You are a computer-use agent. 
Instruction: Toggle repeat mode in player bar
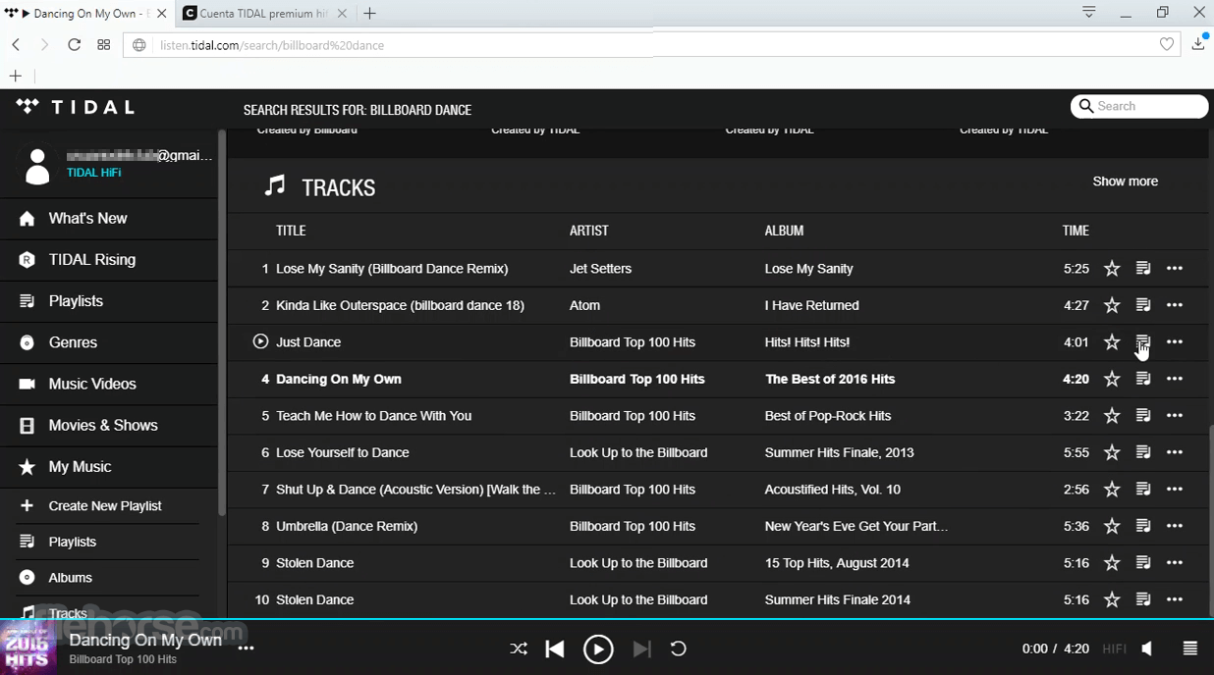(678, 649)
